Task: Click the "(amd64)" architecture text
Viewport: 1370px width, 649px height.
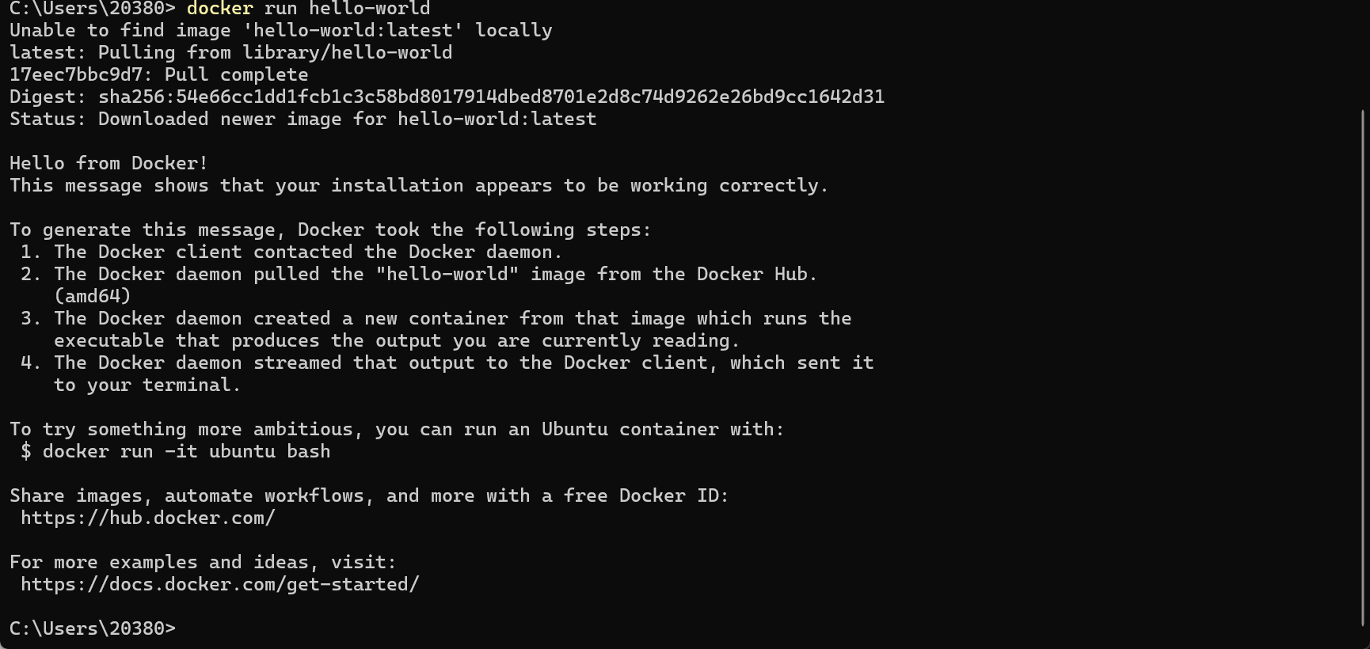Action: tap(92, 297)
